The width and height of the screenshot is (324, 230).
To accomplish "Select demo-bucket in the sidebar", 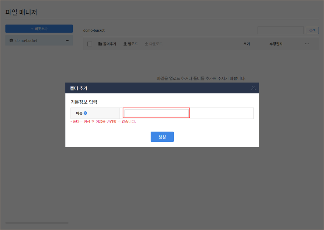I will [x=26, y=41].
